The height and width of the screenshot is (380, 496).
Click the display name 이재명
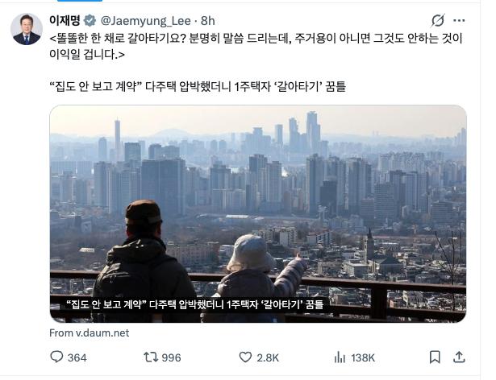coord(65,21)
